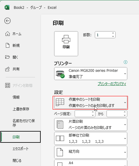Click the 新規 blank document icon
The image size is (139, 166).
tap(8, 45)
